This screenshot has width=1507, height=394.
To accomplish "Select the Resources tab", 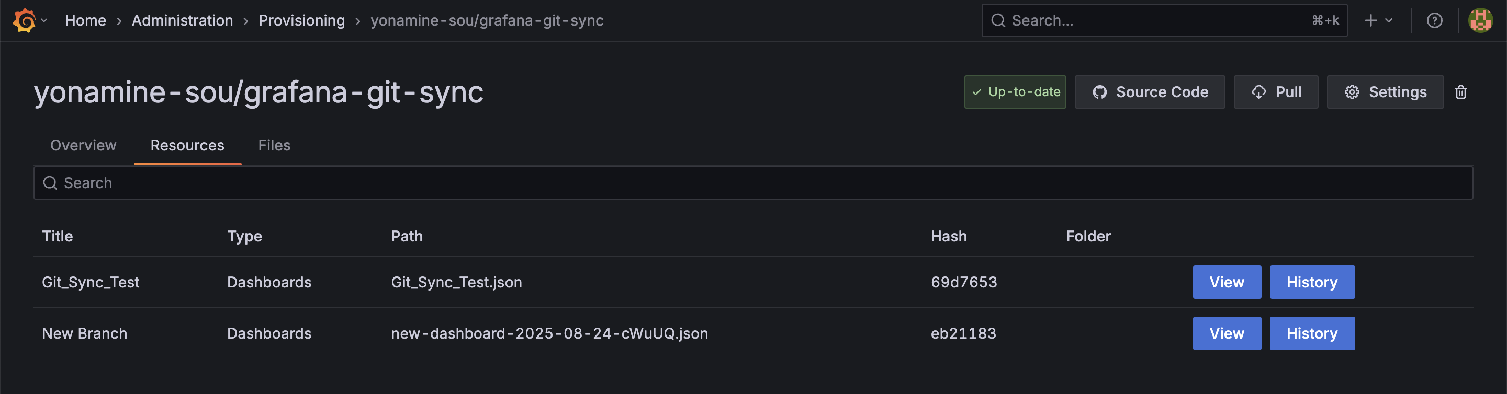I will tap(187, 145).
